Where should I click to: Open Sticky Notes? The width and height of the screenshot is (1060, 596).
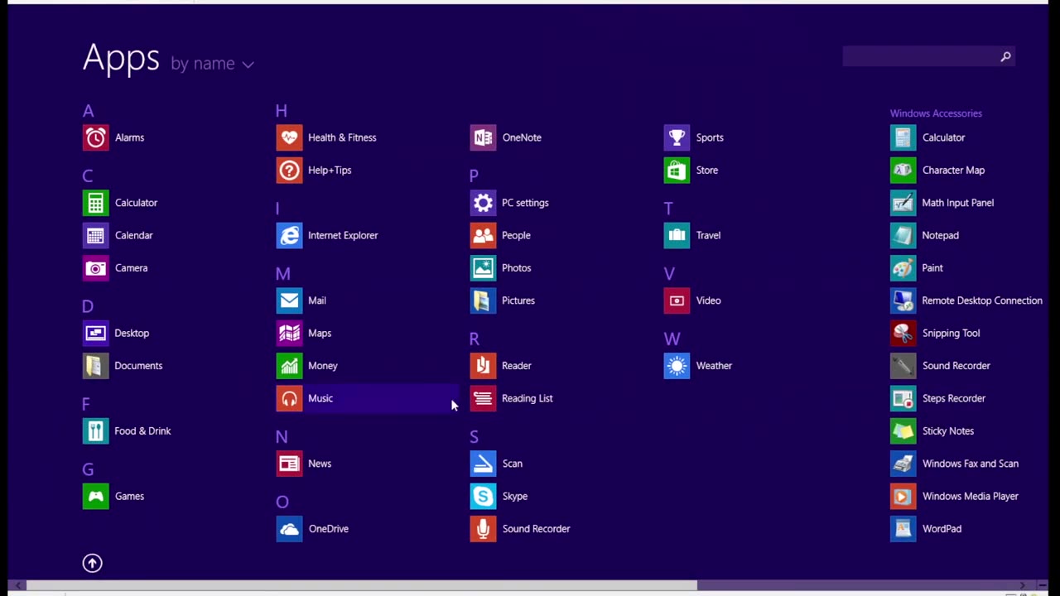click(x=903, y=430)
